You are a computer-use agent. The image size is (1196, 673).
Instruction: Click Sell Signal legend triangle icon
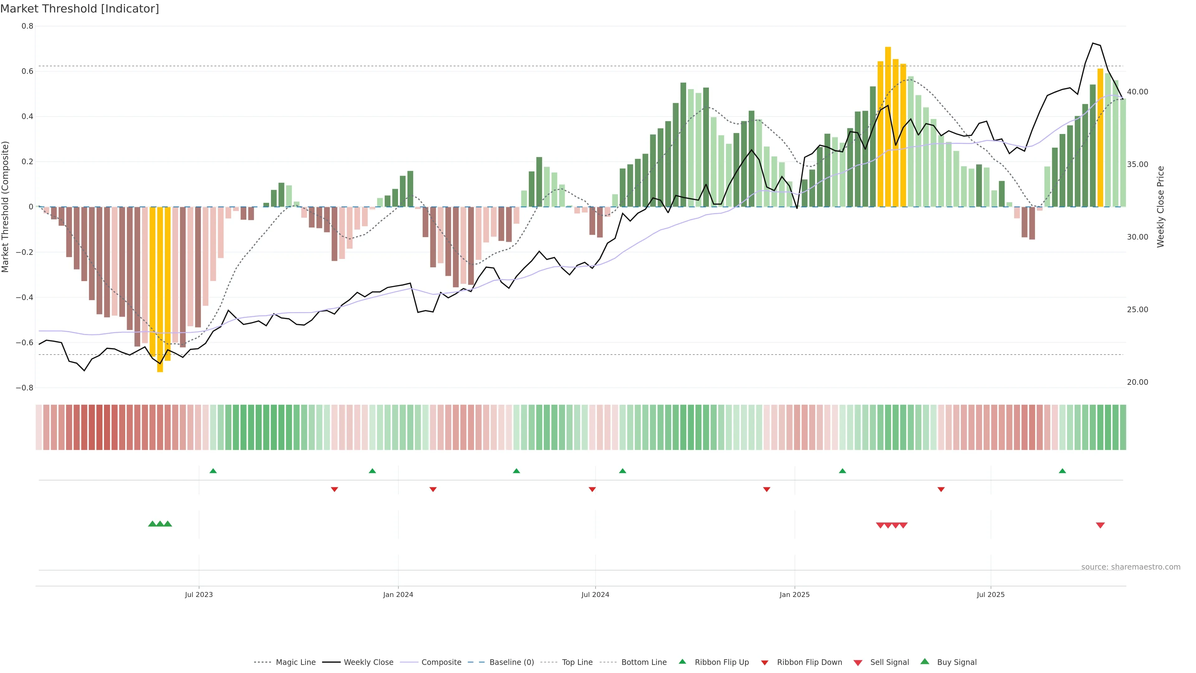858,663
